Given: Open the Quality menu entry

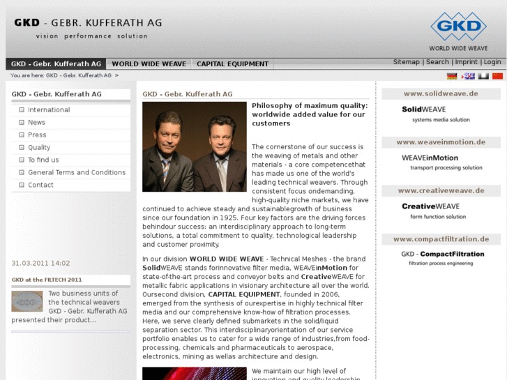Looking at the screenshot, I should coord(39,148).
